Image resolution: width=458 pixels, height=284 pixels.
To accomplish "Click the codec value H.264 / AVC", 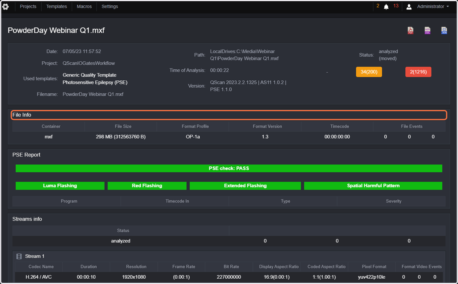I will click(39, 277).
